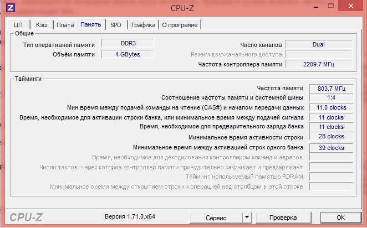Open the Графика tab
This screenshot has height=228, width=367.
click(x=143, y=25)
